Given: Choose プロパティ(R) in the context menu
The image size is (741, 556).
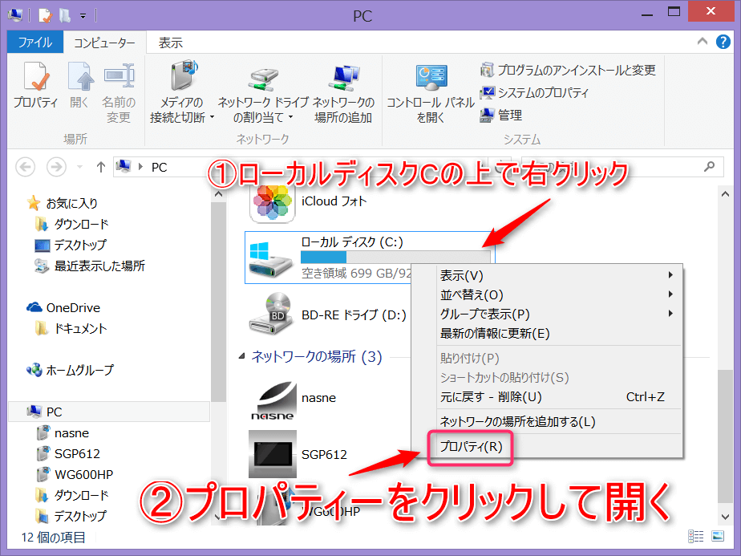Looking at the screenshot, I should click(472, 447).
